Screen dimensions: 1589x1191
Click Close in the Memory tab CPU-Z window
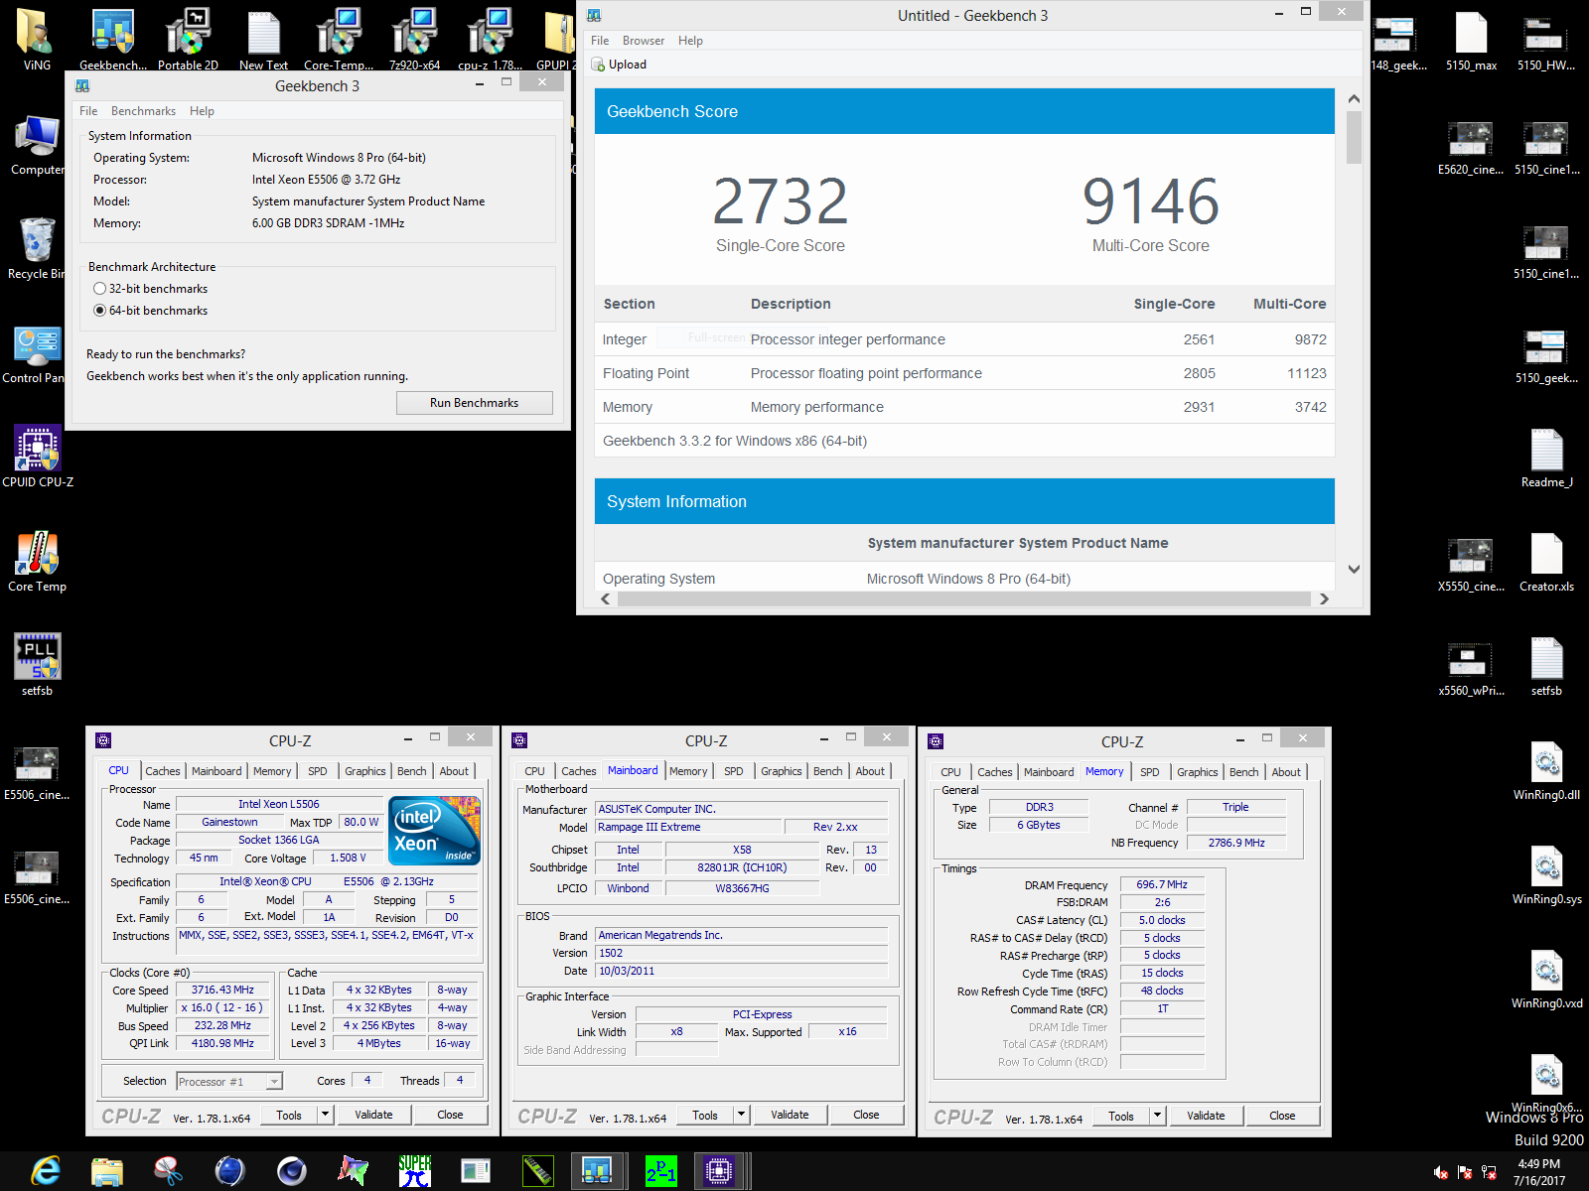pyautogui.click(x=1282, y=1116)
